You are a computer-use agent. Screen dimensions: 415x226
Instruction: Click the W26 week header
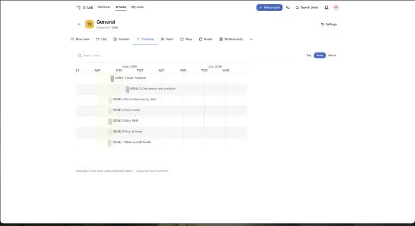[x=140, y=70]
